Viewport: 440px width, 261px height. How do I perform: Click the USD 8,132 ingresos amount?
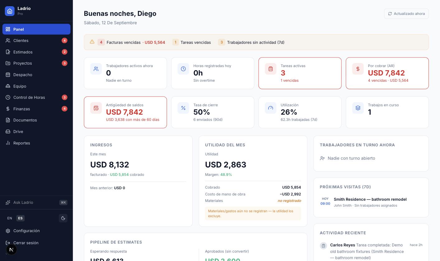point(110,165)
